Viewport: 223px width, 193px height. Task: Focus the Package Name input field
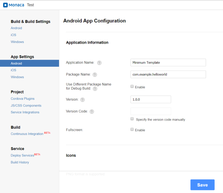(168, 74)
